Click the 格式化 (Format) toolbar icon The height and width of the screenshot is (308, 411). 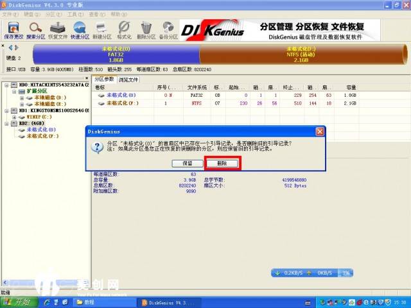pos(125,30)
